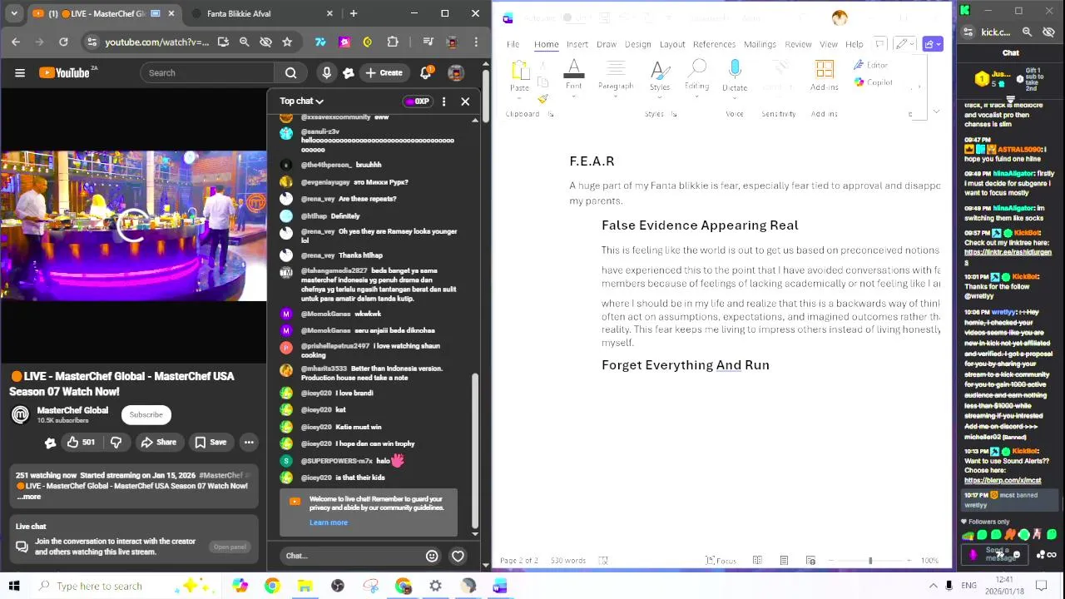Expand the Top chat dropdown
This screenshot has width=1065, height=599.
click(x=301, y=101)
